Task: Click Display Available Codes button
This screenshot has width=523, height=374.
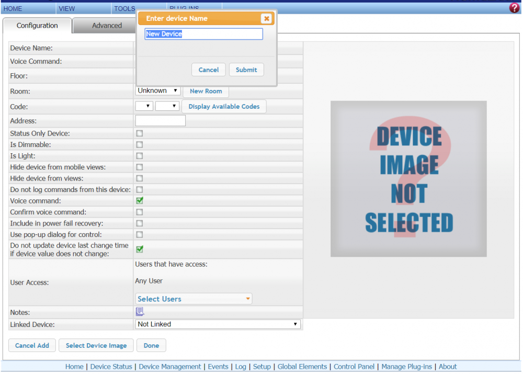Action: point(224,107)
